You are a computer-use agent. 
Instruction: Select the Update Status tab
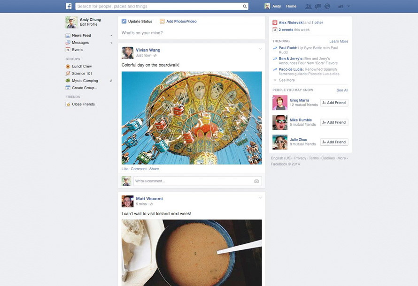coord(137,22)
